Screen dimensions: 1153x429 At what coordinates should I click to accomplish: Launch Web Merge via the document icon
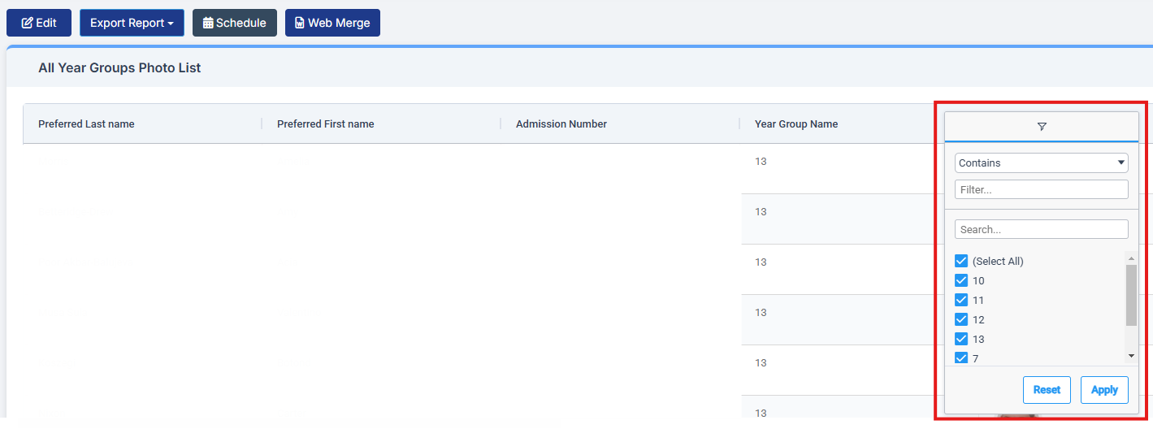tap(332, 23)
